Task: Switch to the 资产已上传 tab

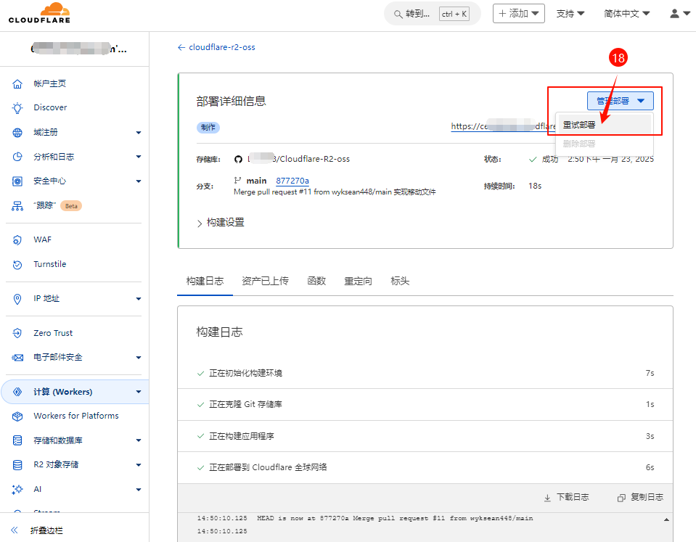Action: click(x=265, y=281)
